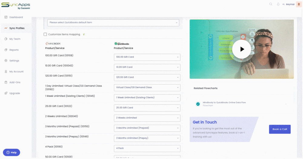Open the 100.00 Gift Card dropdown
The width and height of the screenshot is (303, 159).
click(147, 57)
